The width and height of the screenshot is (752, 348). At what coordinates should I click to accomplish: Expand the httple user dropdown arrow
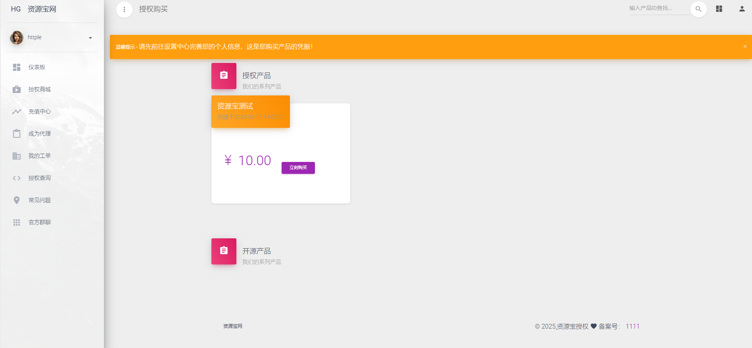coord(90,38)
